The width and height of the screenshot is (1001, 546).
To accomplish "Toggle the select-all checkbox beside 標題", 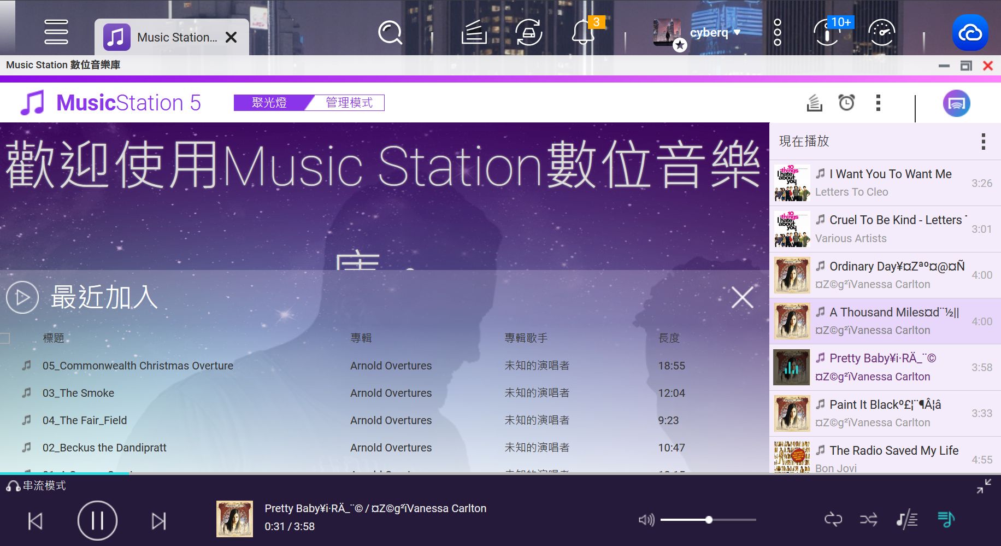I will (x=4, y=338).
